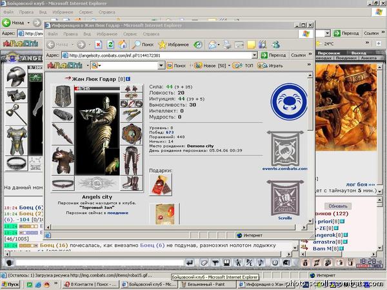This screenshot has width=387, height=290.
Task: Select the Персонаж tab in game
Action: (329, 53)
